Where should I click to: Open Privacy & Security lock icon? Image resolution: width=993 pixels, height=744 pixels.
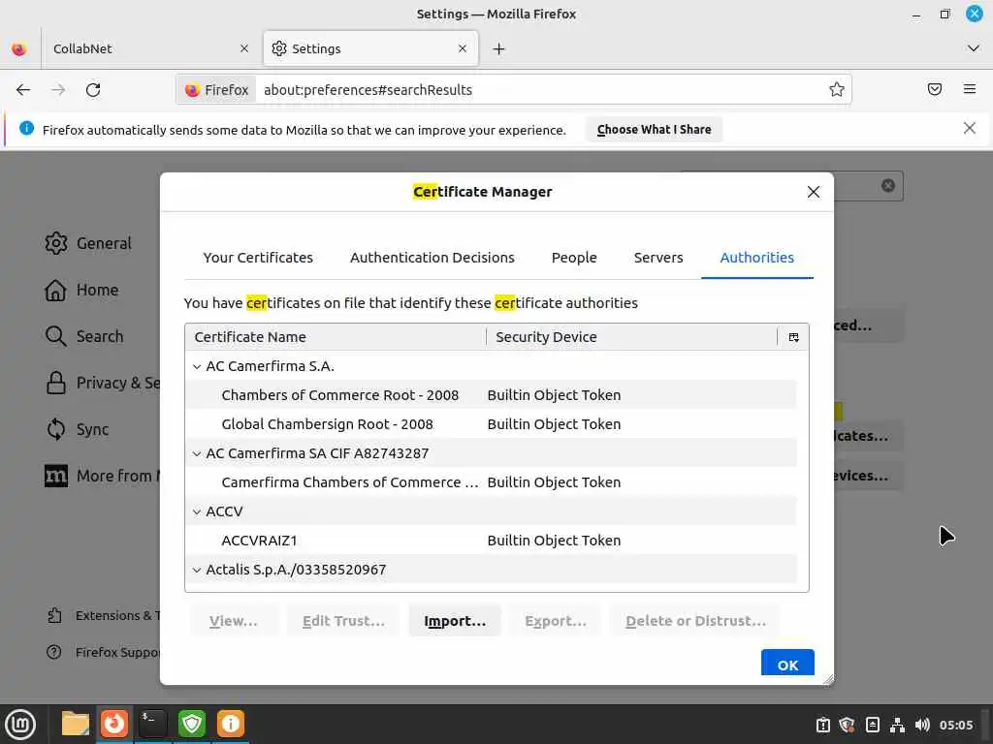(55, 383)
